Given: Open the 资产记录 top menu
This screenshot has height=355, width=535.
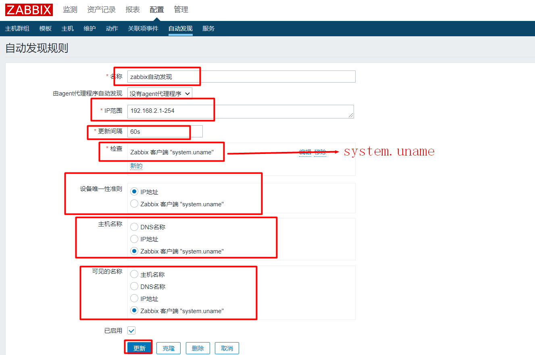Looking at the screenshot, I should [102, 10].
